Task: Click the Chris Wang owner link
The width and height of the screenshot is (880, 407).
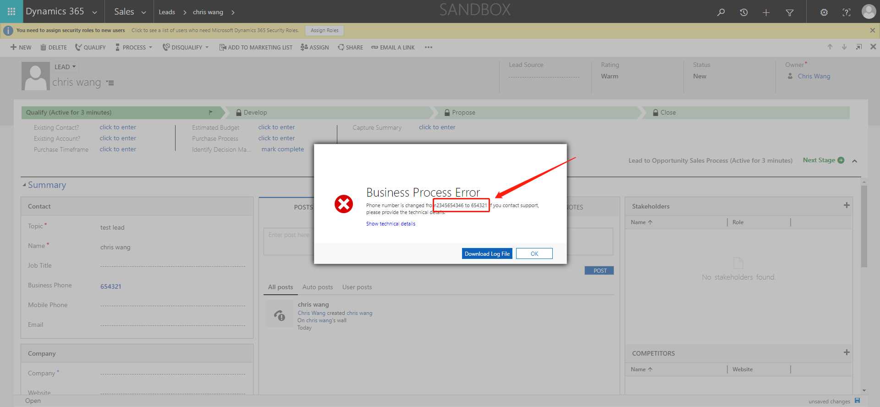Action: (x=814, y=76)
